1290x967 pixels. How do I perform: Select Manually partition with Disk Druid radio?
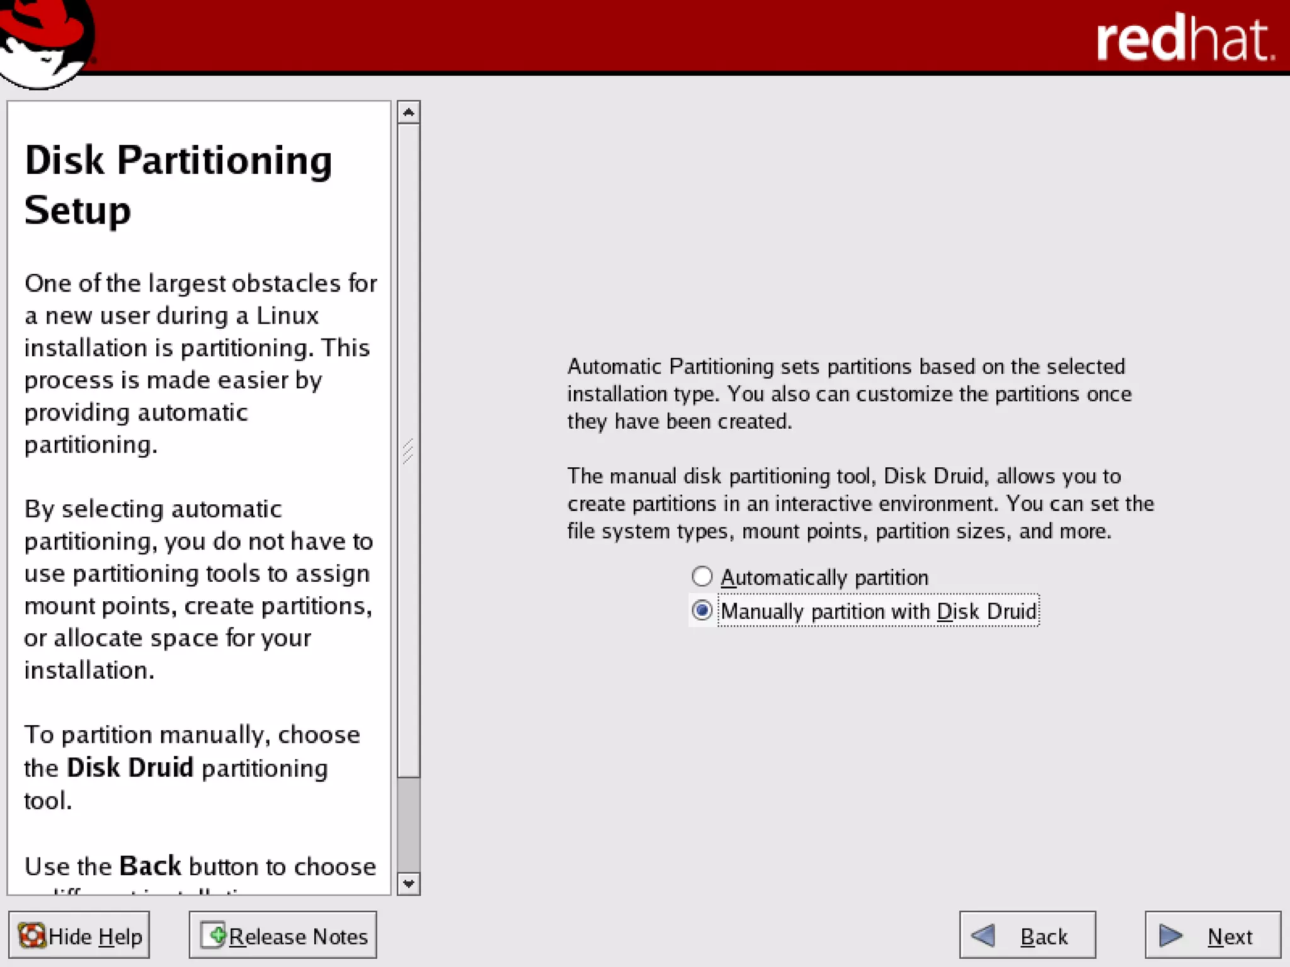pyautogui.click(x=702, y=611)
